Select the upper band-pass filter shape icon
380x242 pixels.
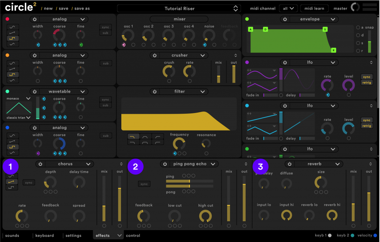coord(145,137)
